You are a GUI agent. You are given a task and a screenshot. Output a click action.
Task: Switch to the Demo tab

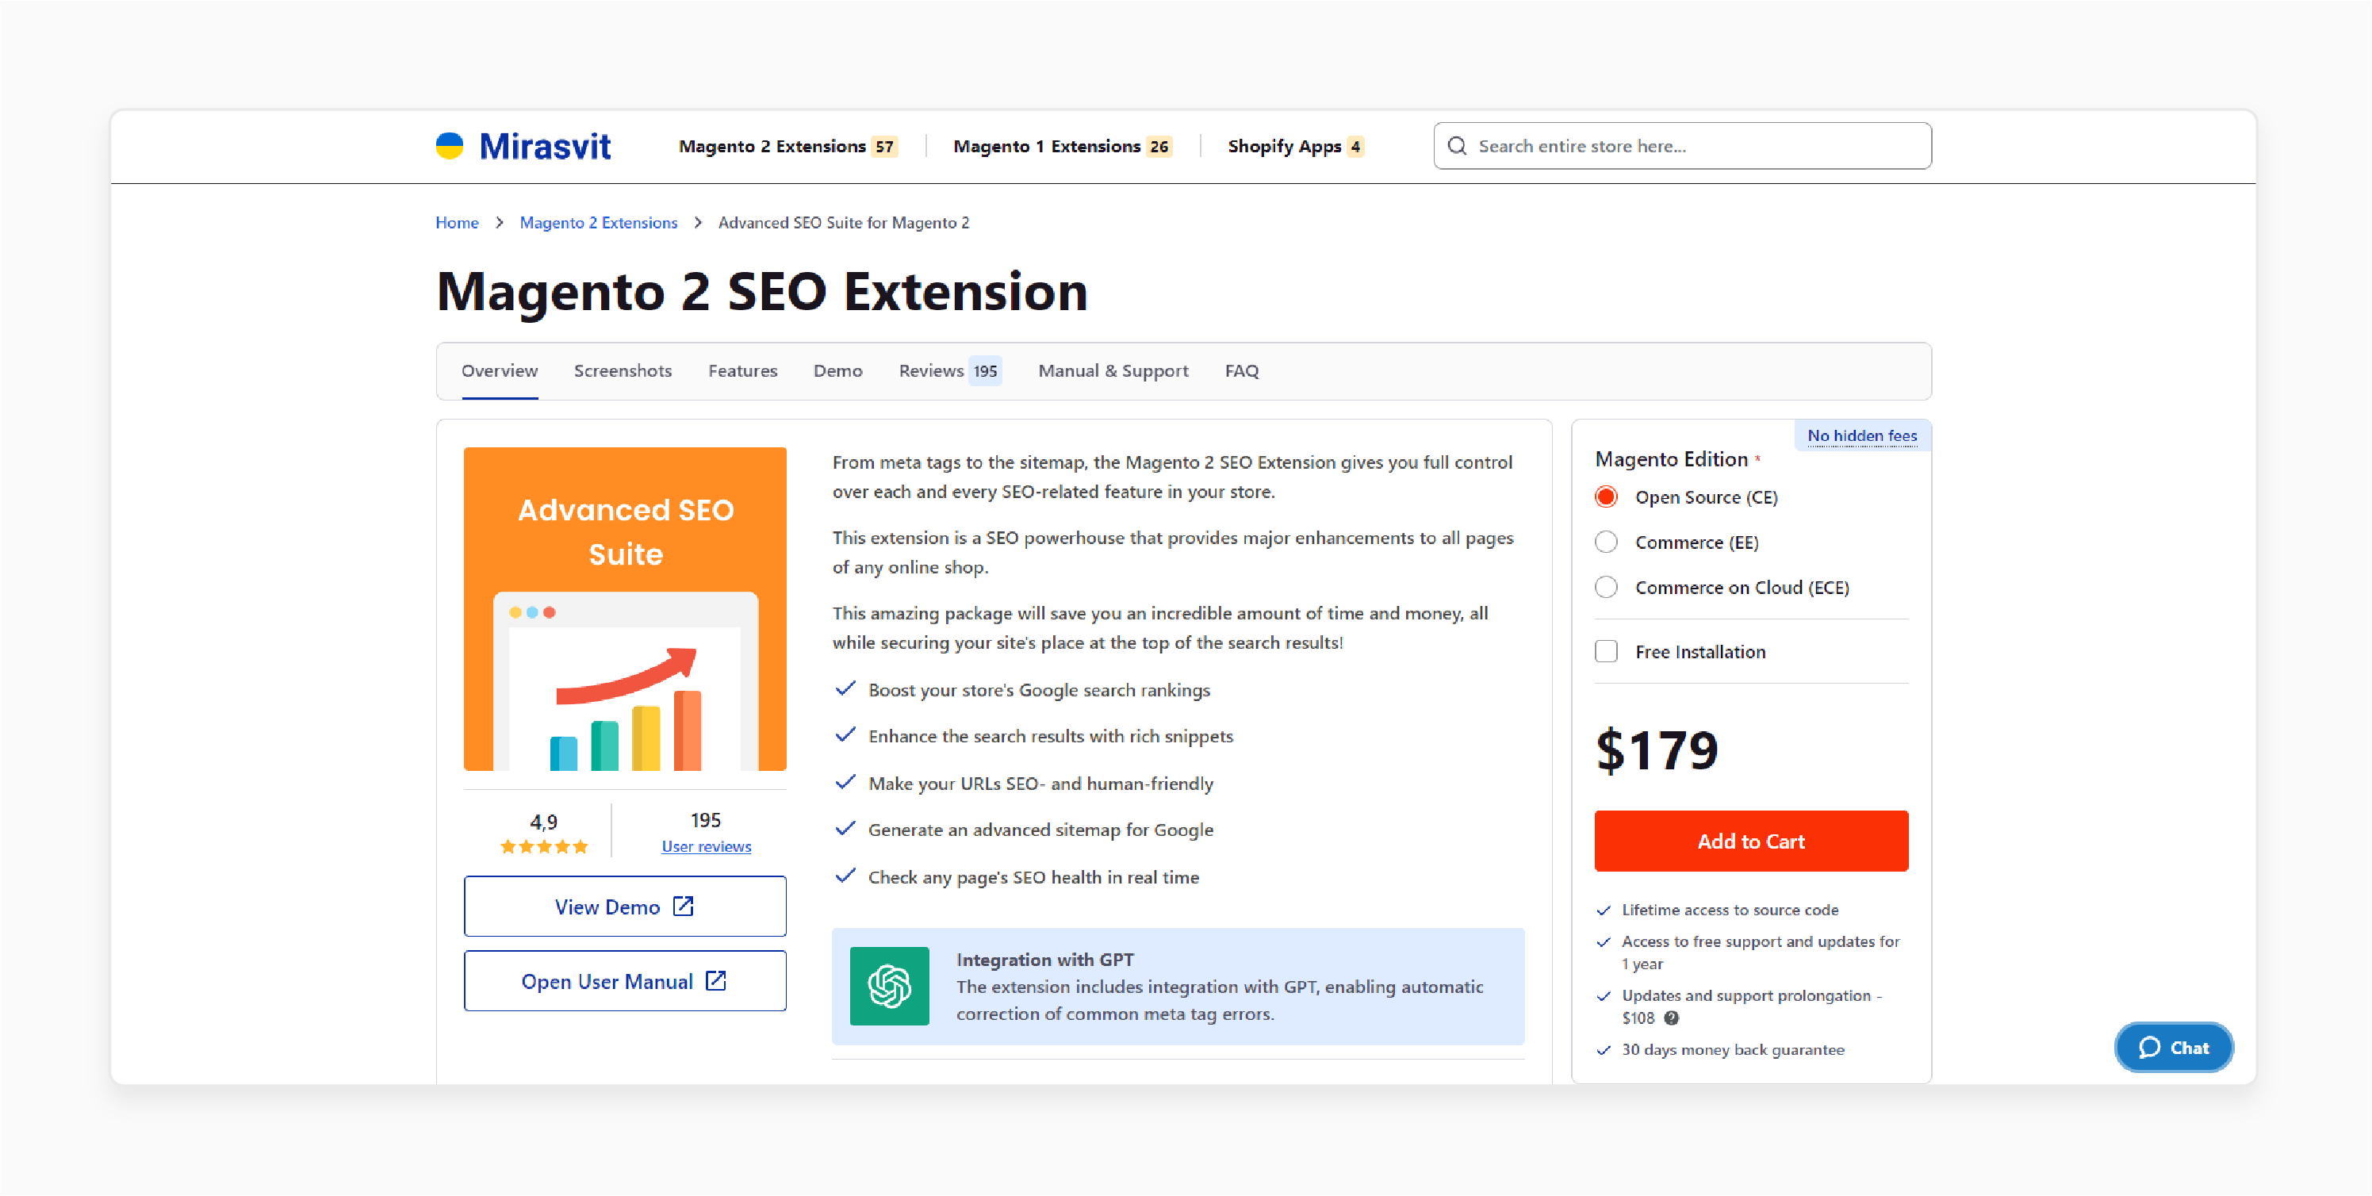pos(838,370)
